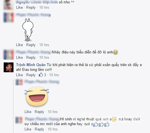The height and width of the screenshot is (133, 150).
Task: Like the 'Nhảy điệu này' comment
Action: (x=19, y=57)
